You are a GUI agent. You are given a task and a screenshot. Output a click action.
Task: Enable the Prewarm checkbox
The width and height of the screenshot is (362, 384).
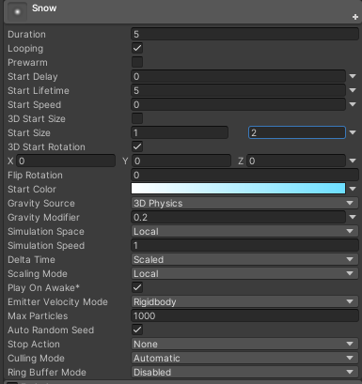point(137,62)
